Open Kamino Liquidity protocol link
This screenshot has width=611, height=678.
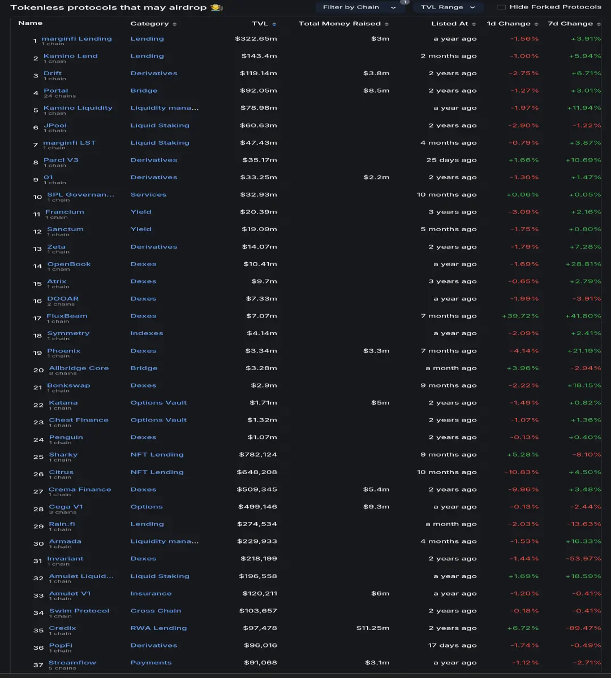78,108
